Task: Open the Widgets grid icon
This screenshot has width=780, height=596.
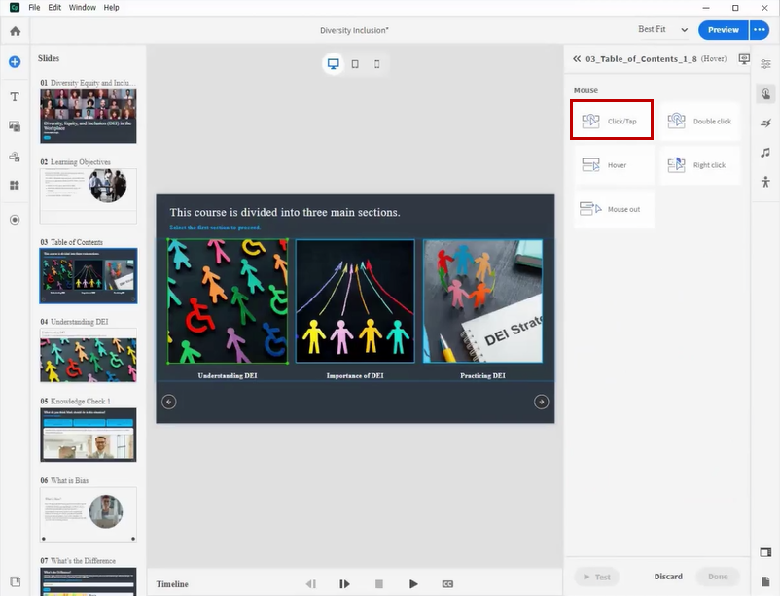Action: click(15, 185)
